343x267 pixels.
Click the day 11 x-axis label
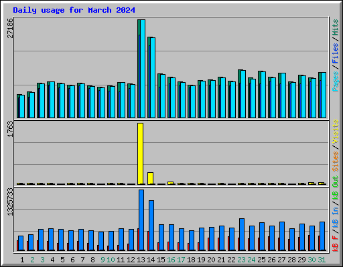coord(121,260)
